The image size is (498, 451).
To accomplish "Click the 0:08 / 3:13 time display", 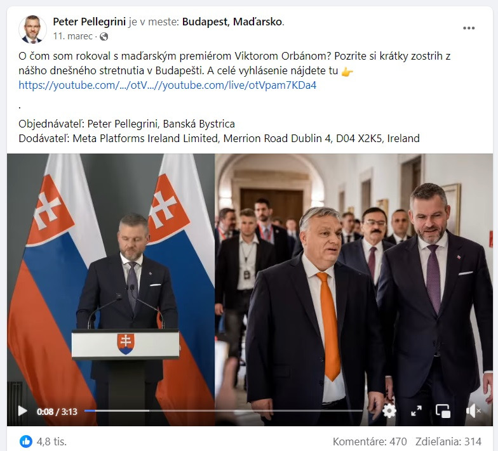I will [x=57, y=412].
